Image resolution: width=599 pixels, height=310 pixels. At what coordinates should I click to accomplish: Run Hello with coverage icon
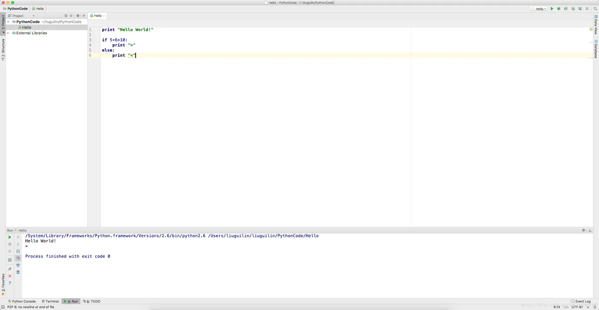click(x=566, y=9)
